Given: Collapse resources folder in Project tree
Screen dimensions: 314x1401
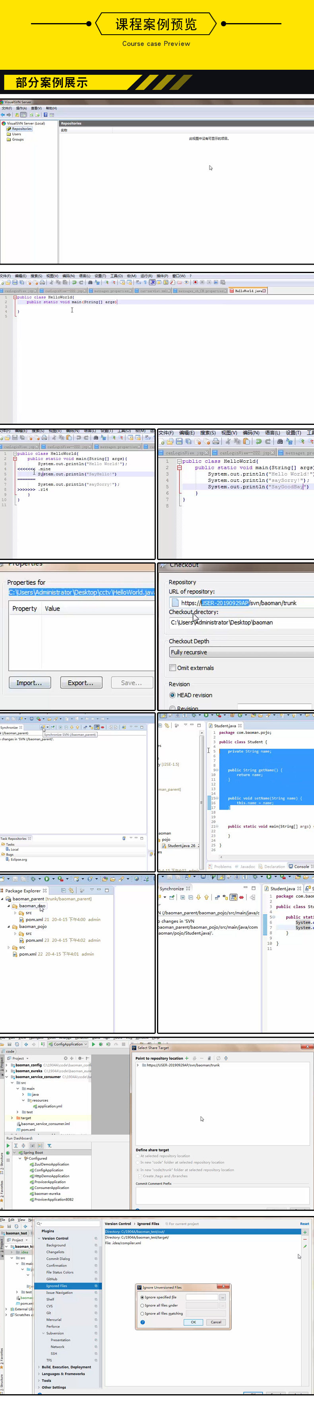Looking at the screenshot, I should (23, 1100).
